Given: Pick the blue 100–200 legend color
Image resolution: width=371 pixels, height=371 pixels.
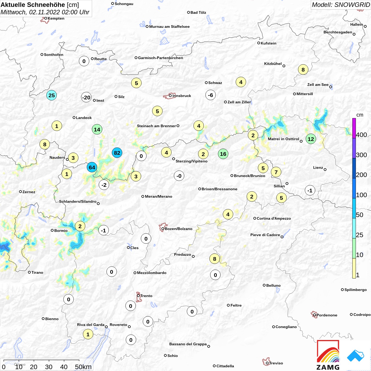Looking at the screenshot, I should click(354, 188).
